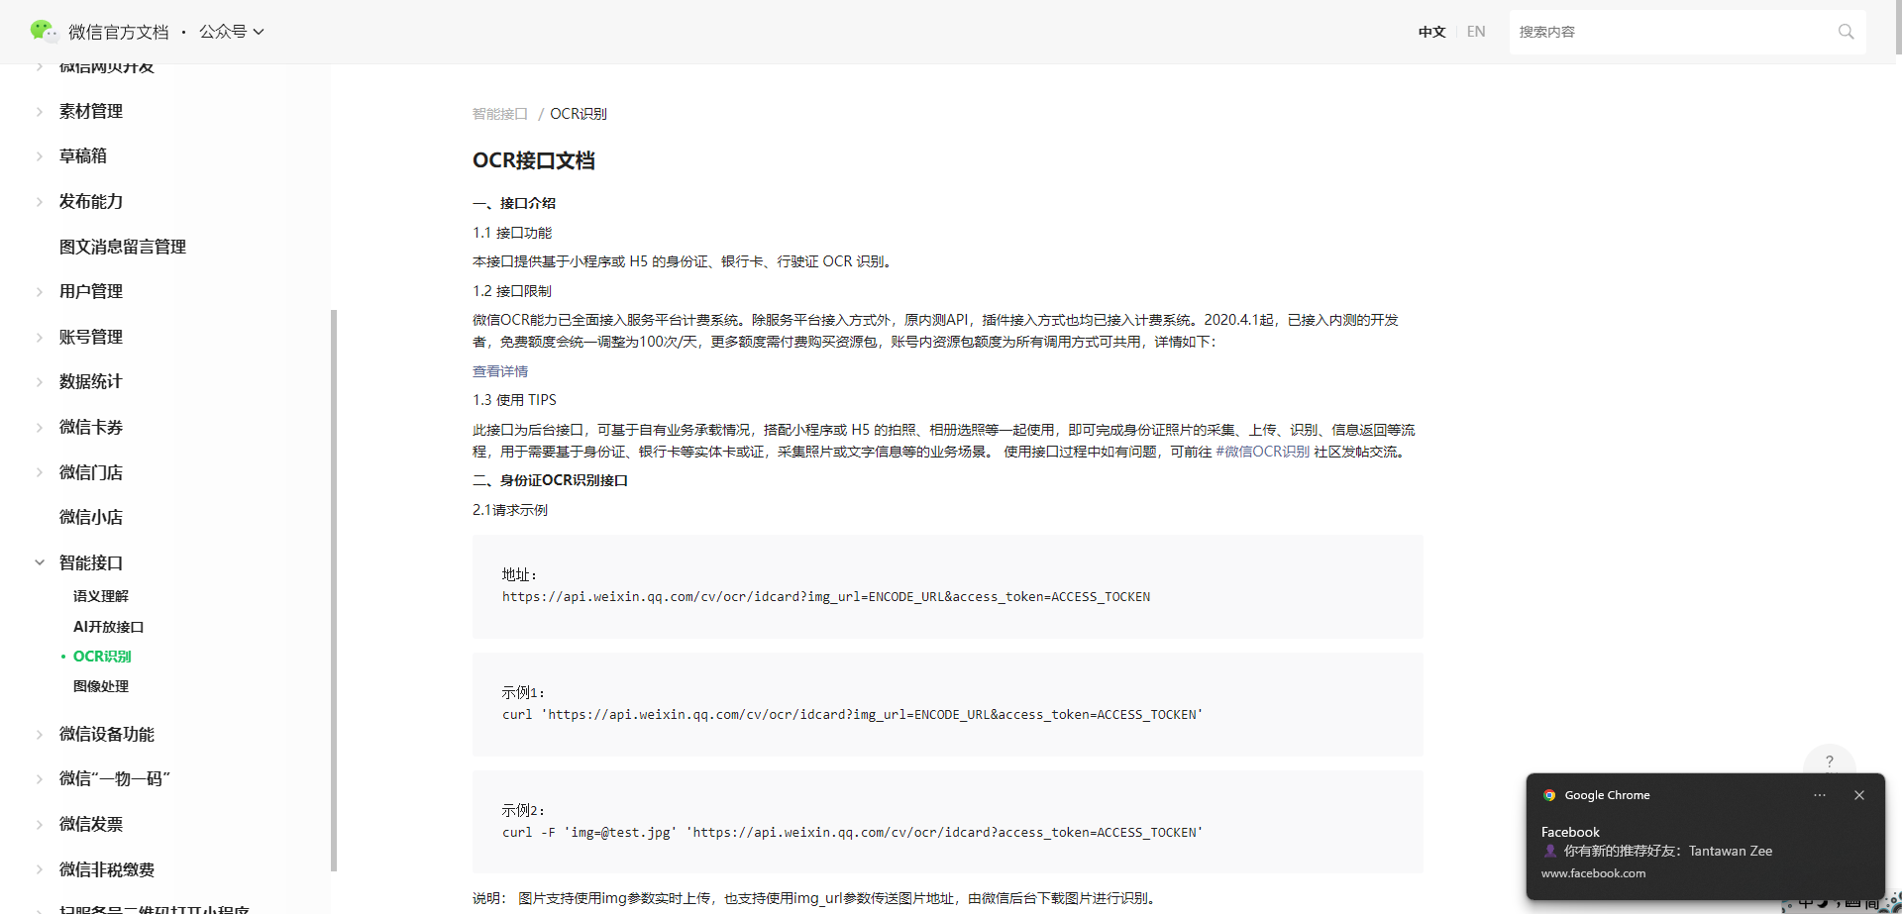
Task: Switch the documentation language to EN
Action: tap(1475, 31)
